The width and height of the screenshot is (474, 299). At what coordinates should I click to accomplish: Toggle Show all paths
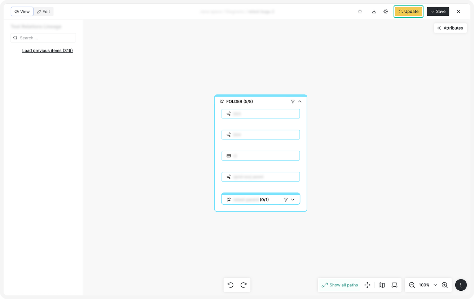(340, 285)
